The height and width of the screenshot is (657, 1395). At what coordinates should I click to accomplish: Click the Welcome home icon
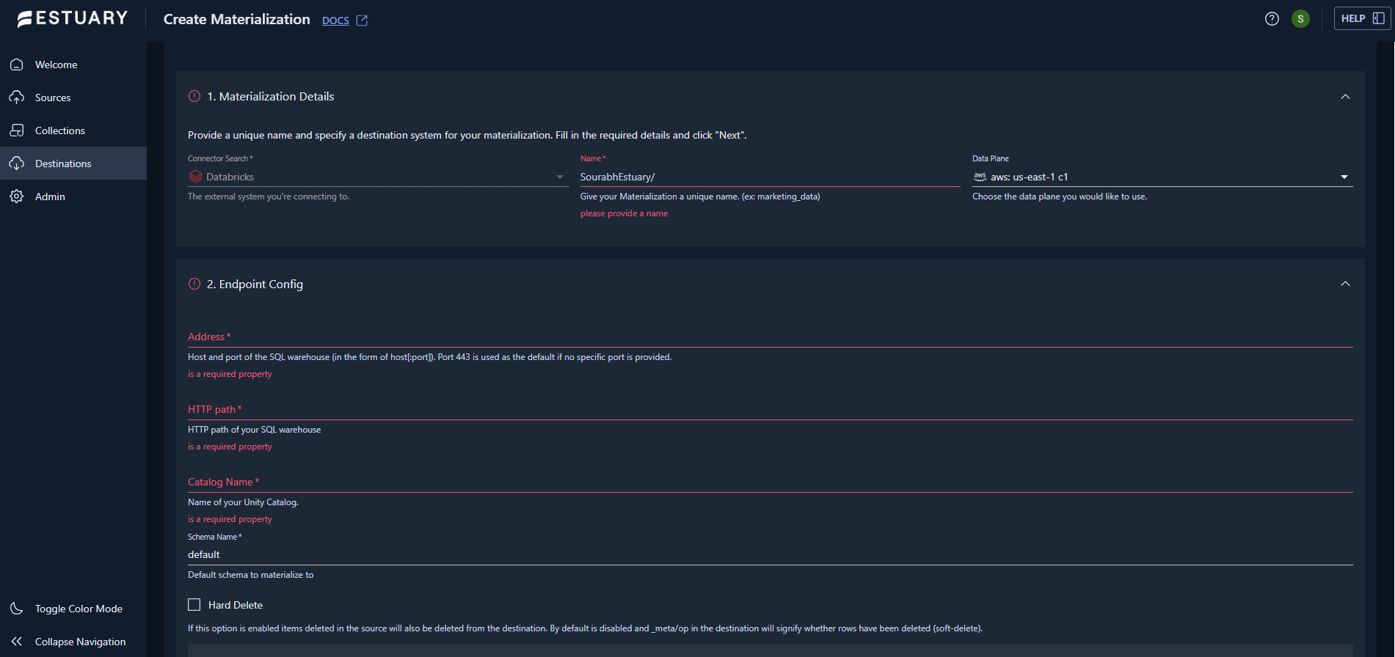coord(17,65)
